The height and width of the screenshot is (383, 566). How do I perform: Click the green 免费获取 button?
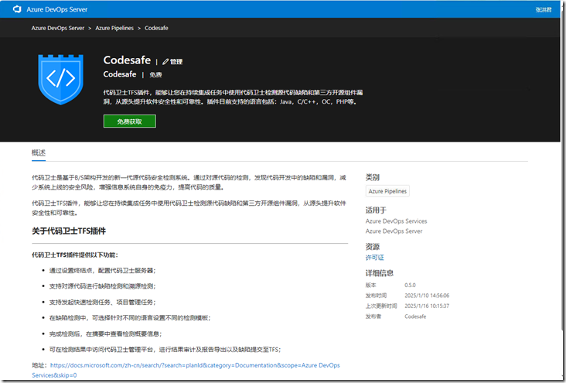pos(130,121)
